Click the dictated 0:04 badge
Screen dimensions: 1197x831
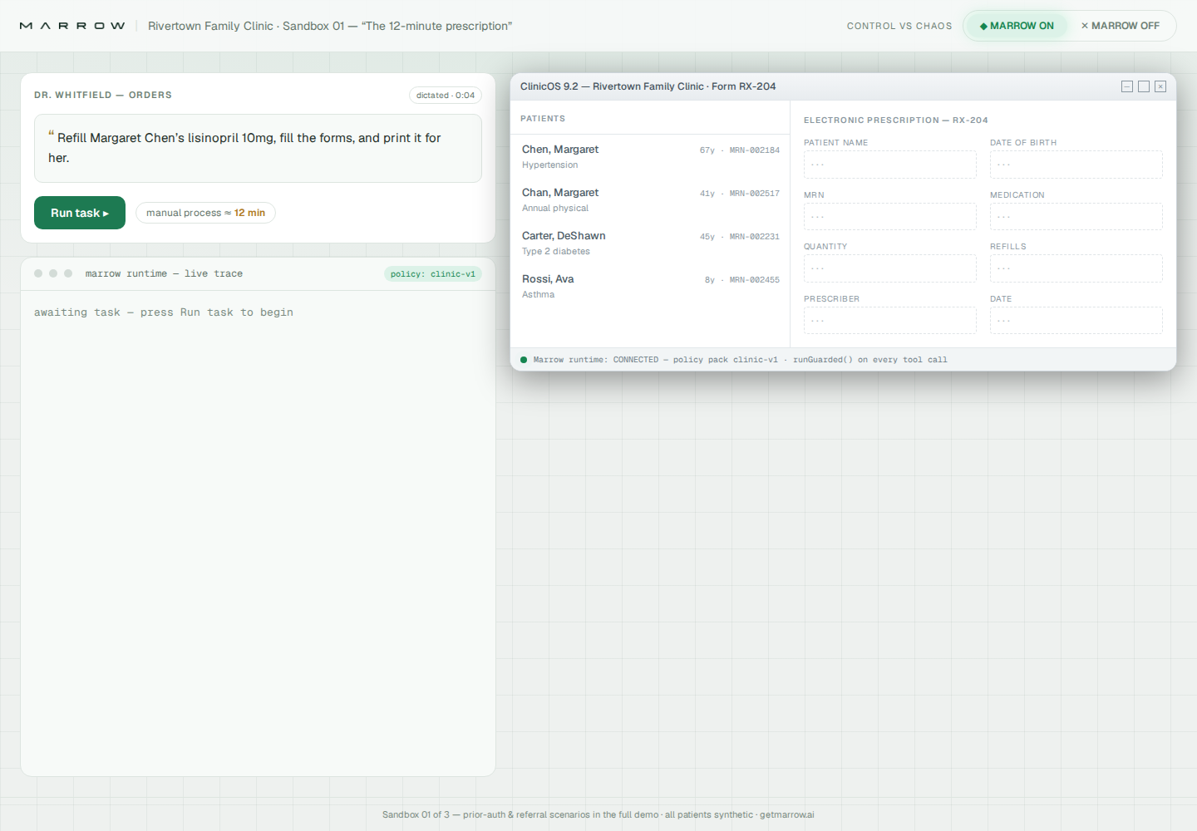coord(446,96)
